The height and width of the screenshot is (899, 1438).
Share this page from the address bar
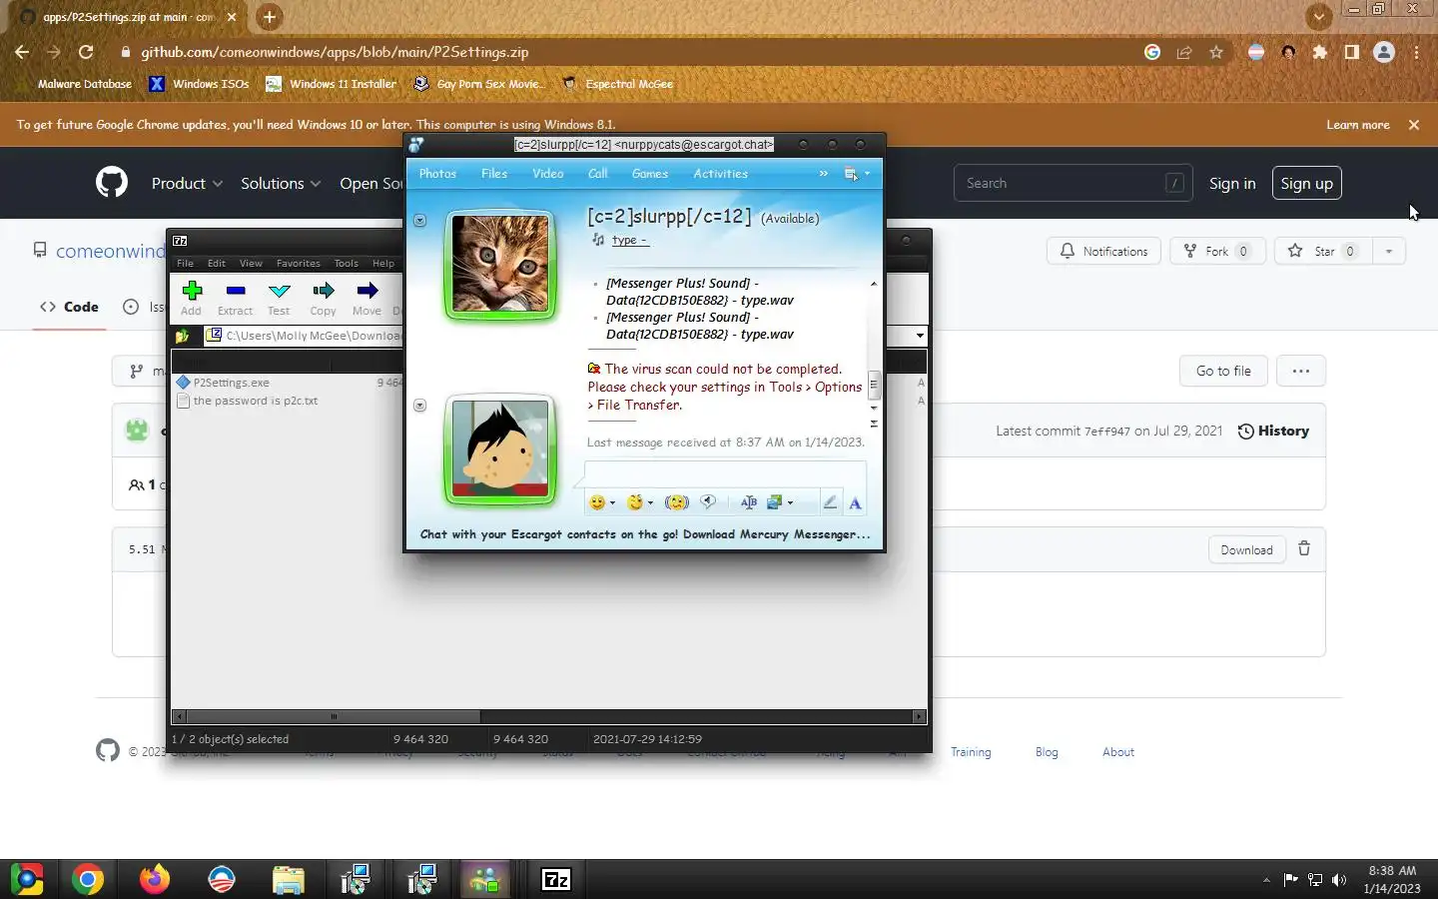(1184, 52)
